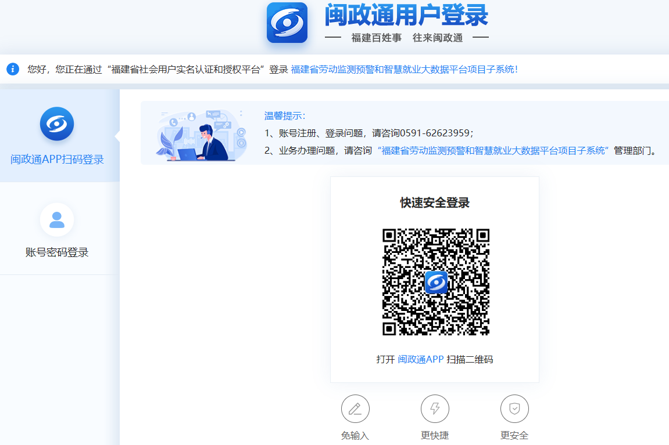The width and height of the screenshot is (669, 445).
Task: Click the 福建百姓事 往来闽政通 slogan
Action: [407, 38]
